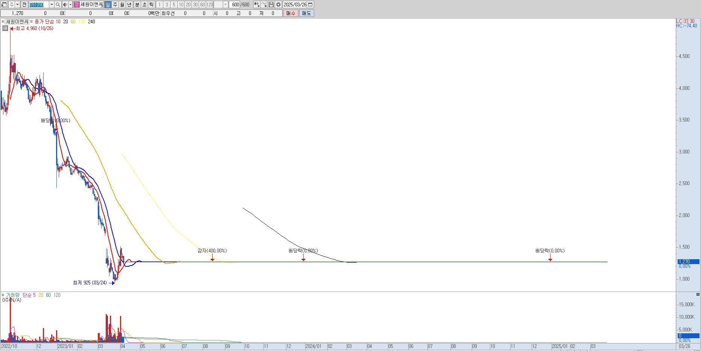Click the 전 button next to code field

tap(24, 5)
